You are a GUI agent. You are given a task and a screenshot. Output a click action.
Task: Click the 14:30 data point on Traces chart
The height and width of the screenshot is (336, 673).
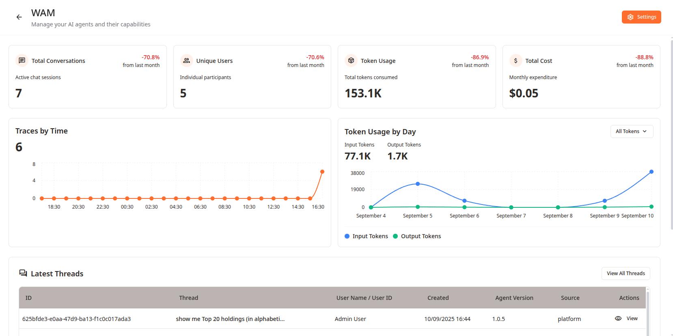pos(298,198)
